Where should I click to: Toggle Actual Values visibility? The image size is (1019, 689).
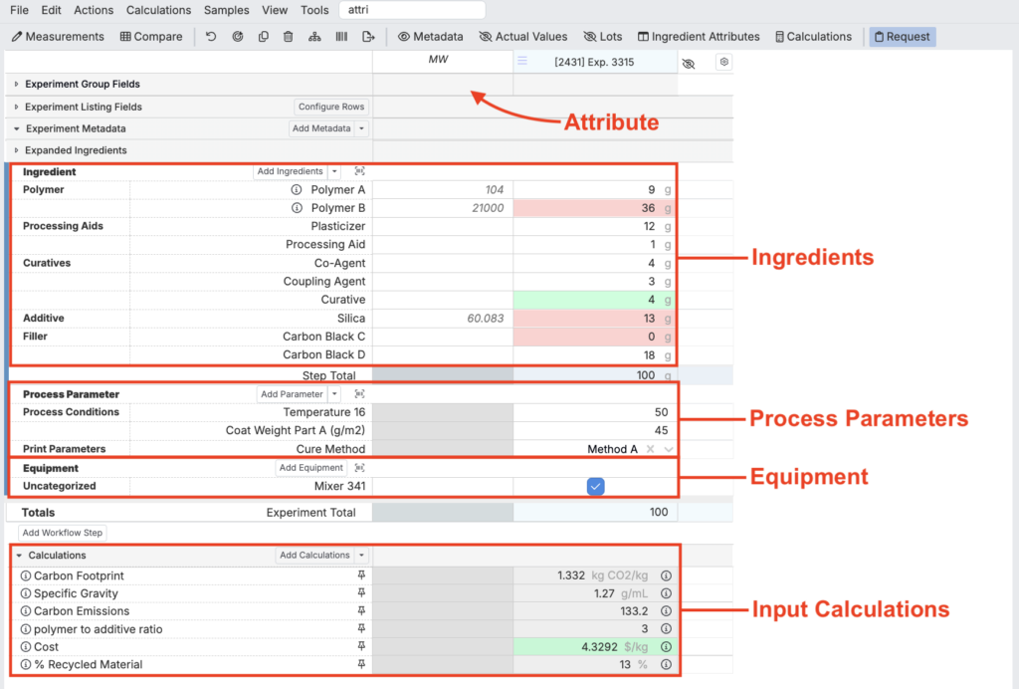point(522,37)
